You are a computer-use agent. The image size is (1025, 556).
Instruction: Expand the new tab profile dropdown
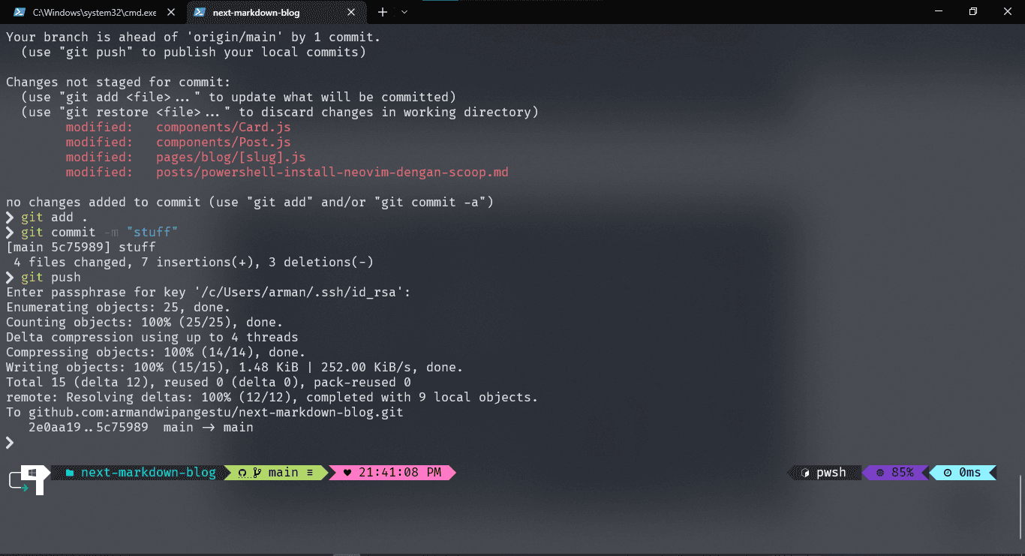[404, 12]
